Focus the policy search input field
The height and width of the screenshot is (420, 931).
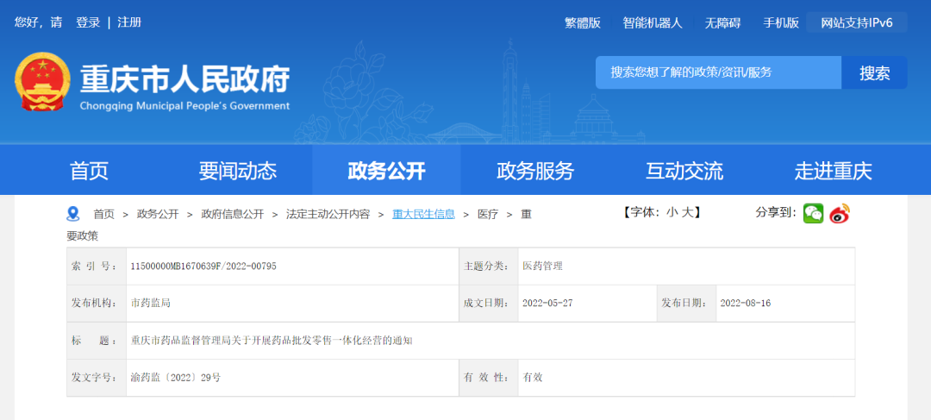click(718, 72)
